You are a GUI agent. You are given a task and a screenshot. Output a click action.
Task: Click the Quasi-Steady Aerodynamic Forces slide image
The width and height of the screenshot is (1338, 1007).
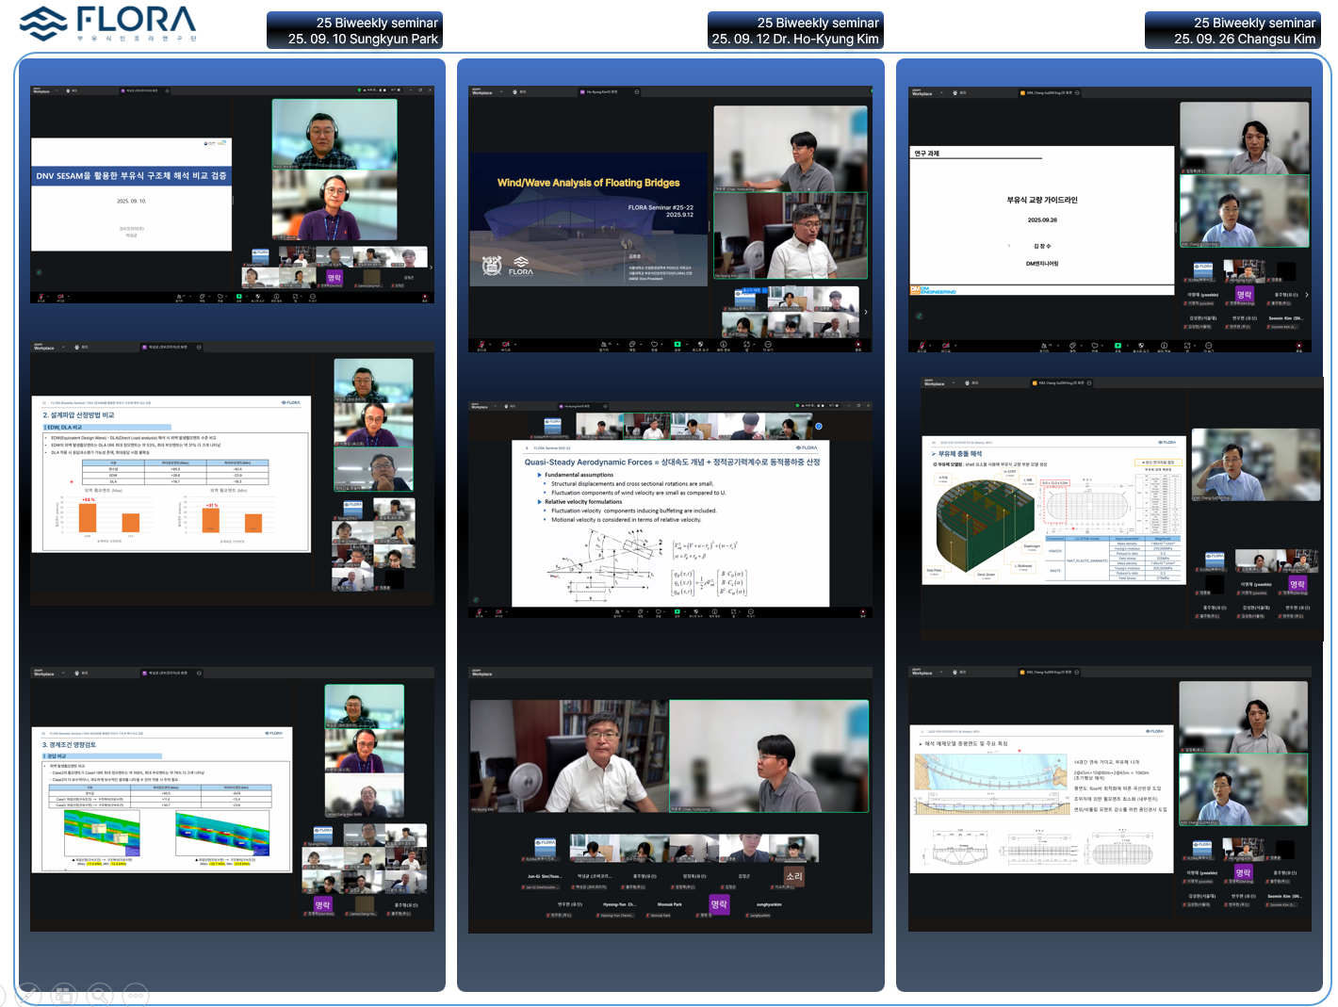coord(670,523)
